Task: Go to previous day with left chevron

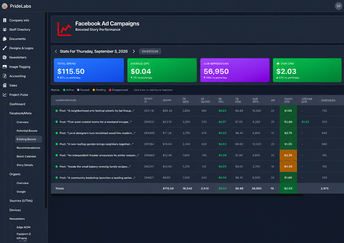Action: [56, 51]
